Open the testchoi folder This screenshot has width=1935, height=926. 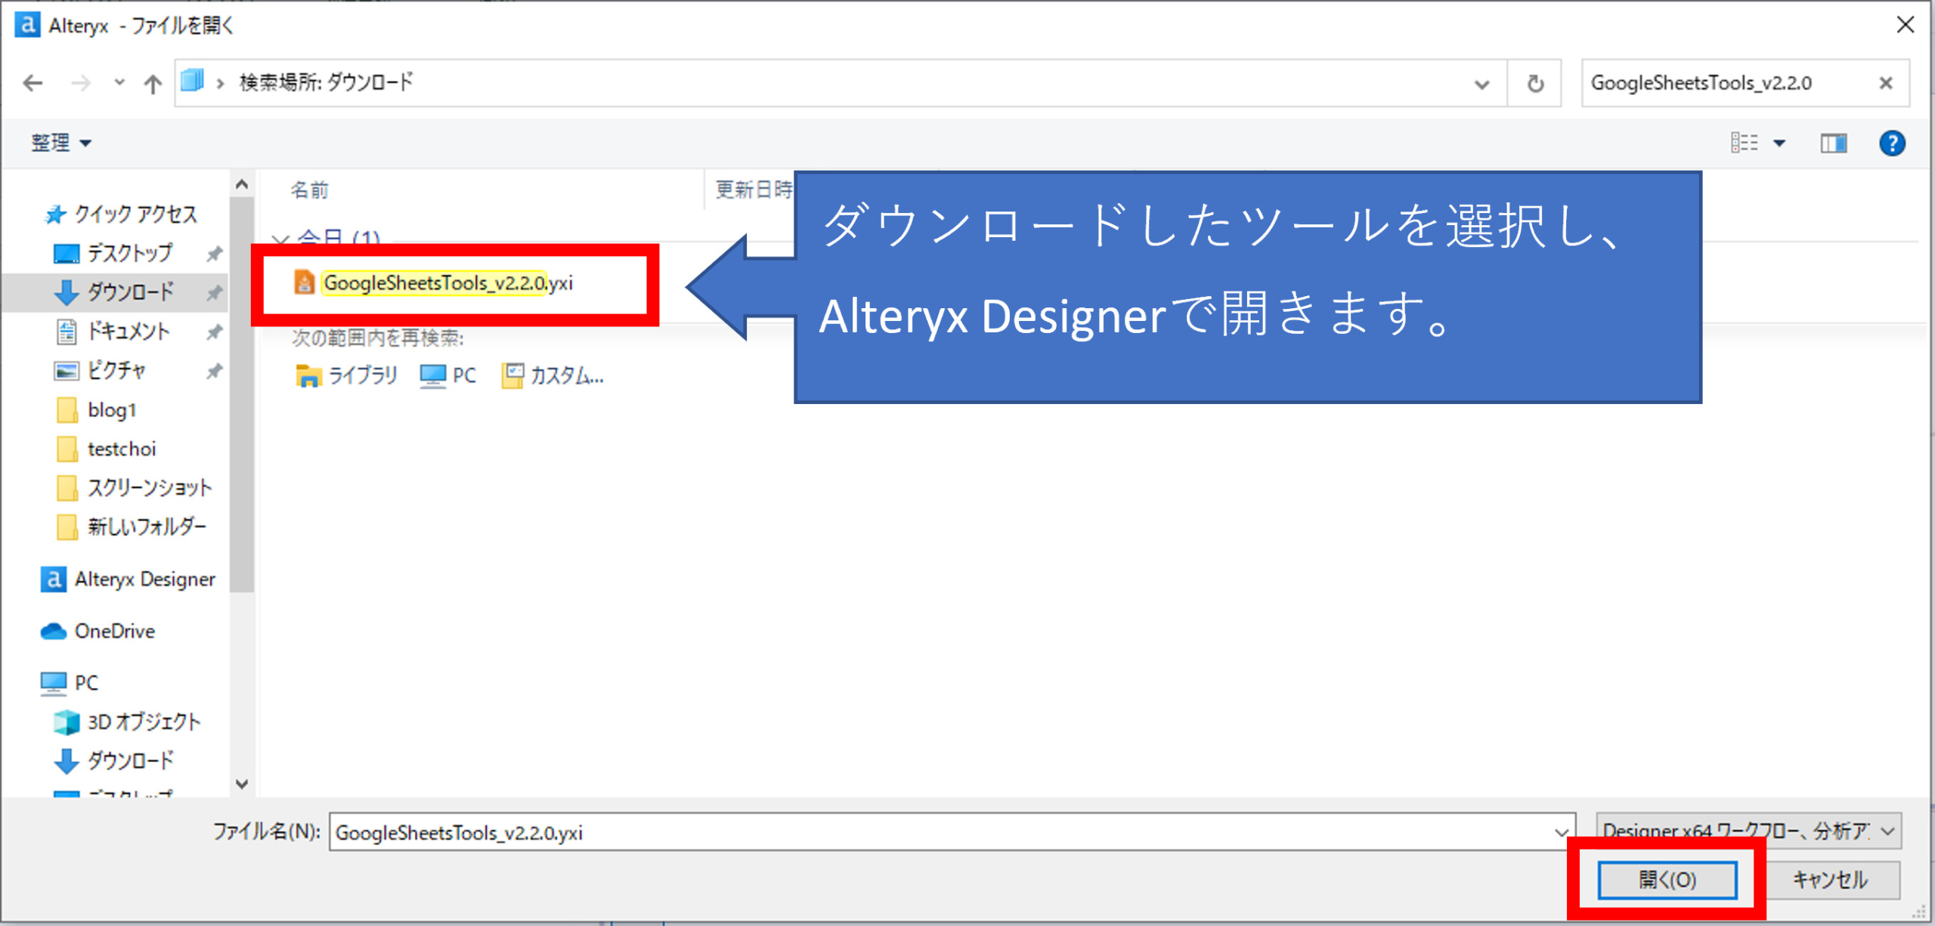(x=107, y=449)
